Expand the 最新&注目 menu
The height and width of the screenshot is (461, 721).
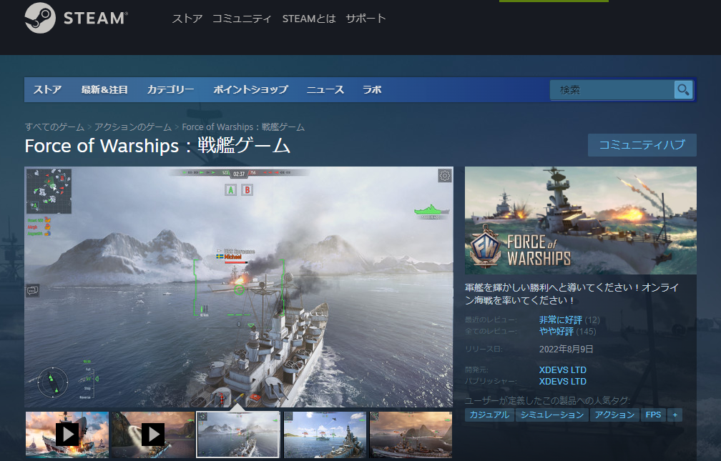(104, 89)
